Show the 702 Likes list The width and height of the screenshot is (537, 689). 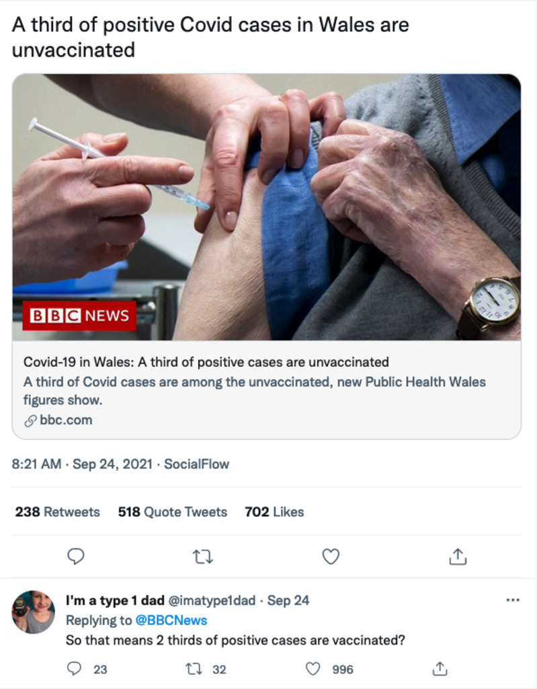click(274, 512)
